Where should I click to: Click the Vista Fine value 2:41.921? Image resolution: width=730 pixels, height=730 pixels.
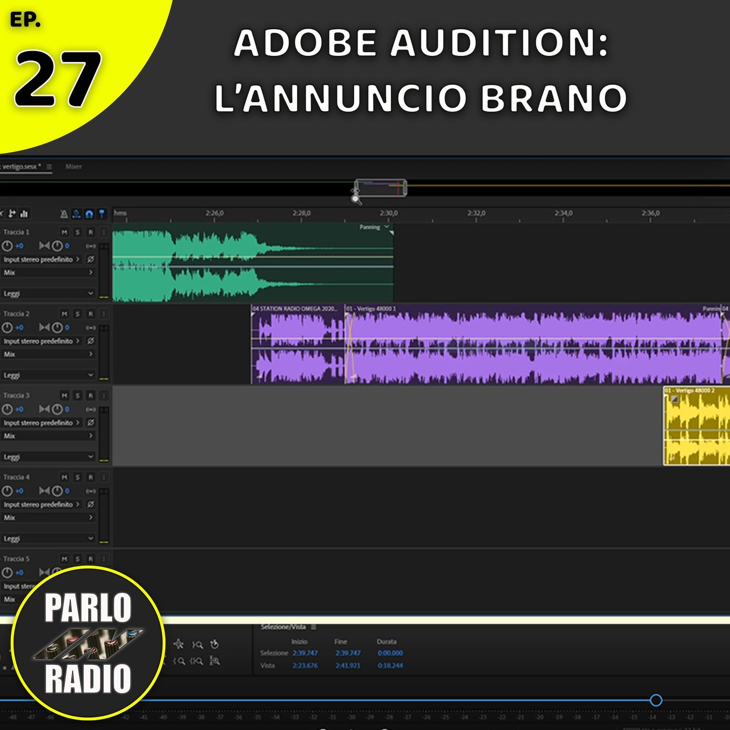[x=348, y=666]
